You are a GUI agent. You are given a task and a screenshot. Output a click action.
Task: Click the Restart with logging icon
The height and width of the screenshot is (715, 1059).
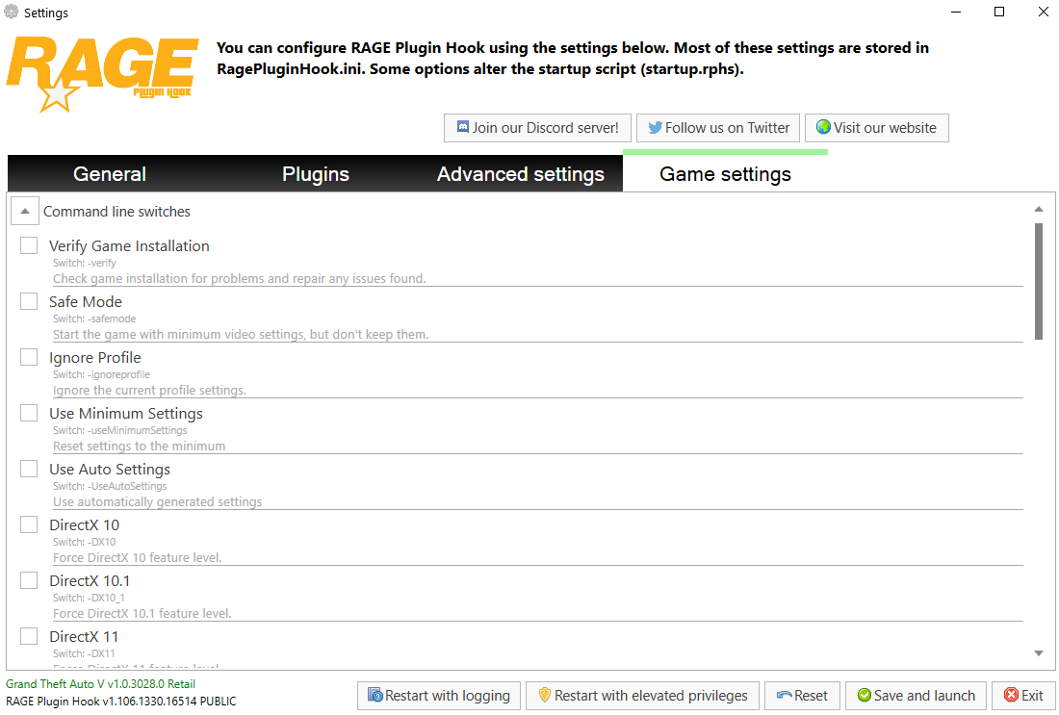coord(375,696)
